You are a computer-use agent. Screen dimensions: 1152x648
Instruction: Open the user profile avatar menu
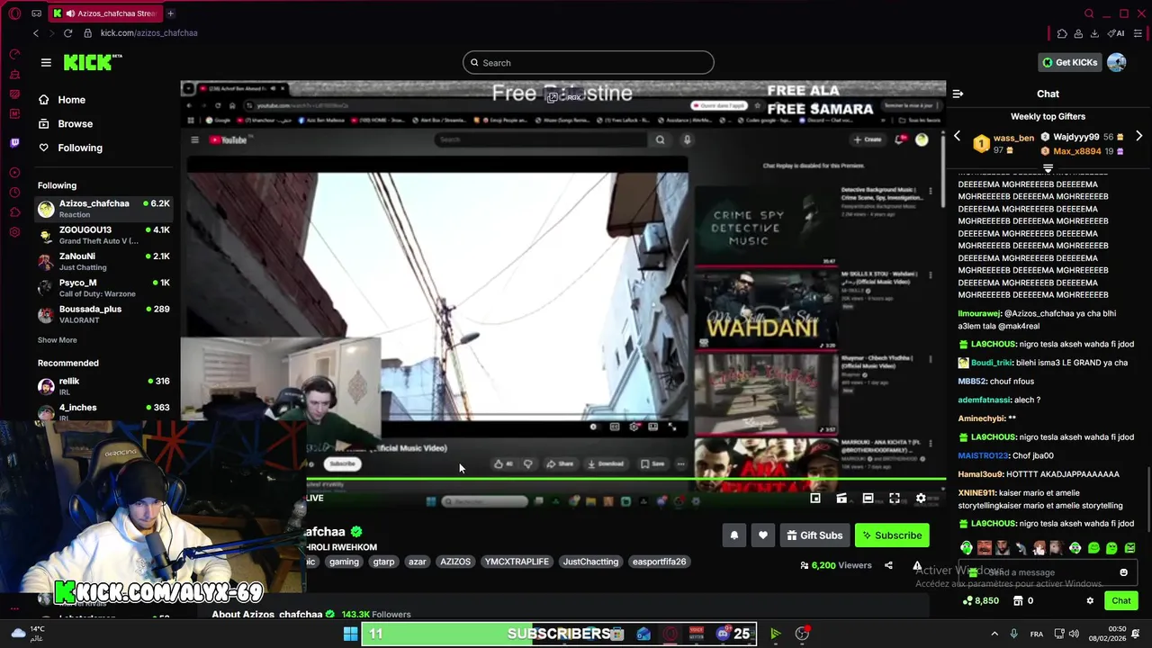pos(1117,62)
